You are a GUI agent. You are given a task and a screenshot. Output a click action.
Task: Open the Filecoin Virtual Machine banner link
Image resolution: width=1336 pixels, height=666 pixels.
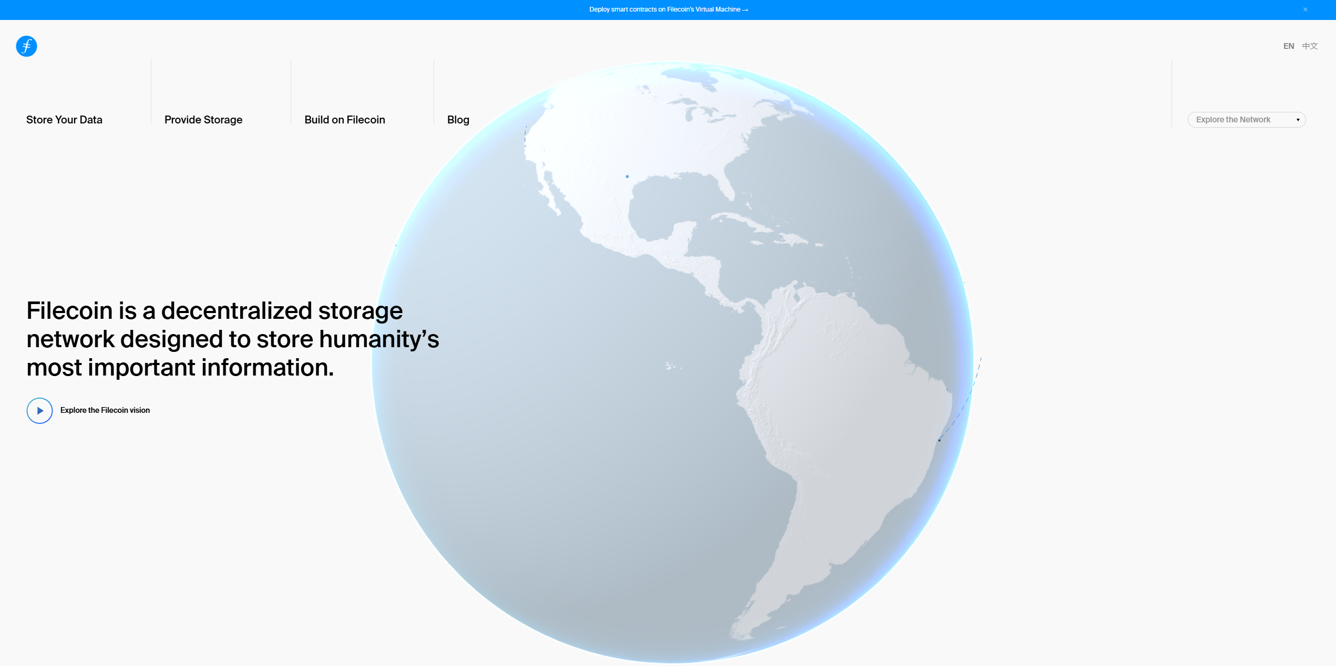click(669, 9)
